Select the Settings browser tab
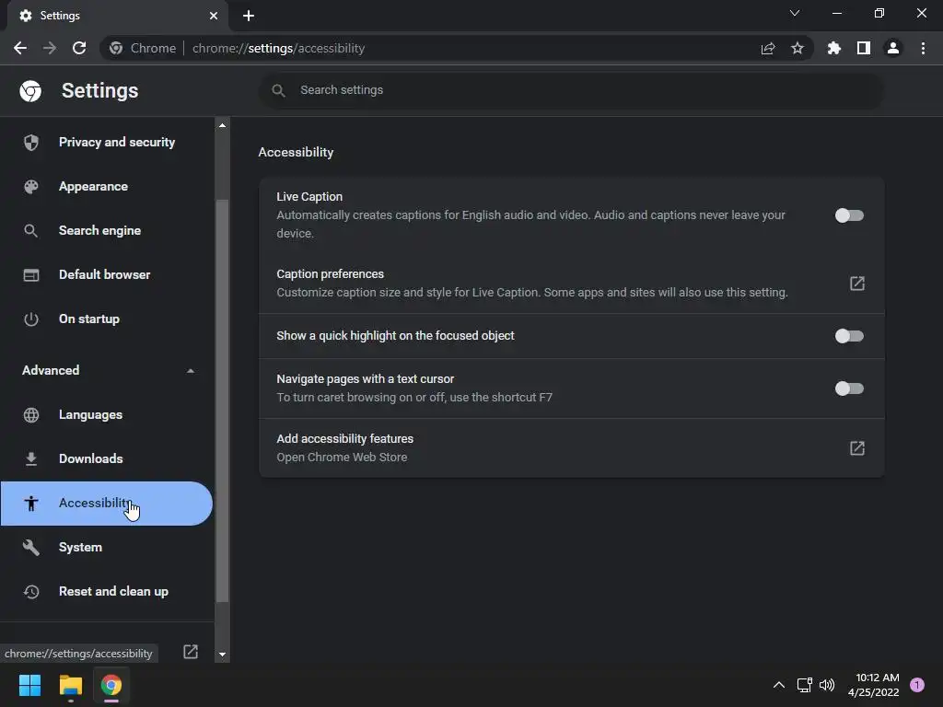Viewport: 943px width, 707px height. (x=117, y=16)
